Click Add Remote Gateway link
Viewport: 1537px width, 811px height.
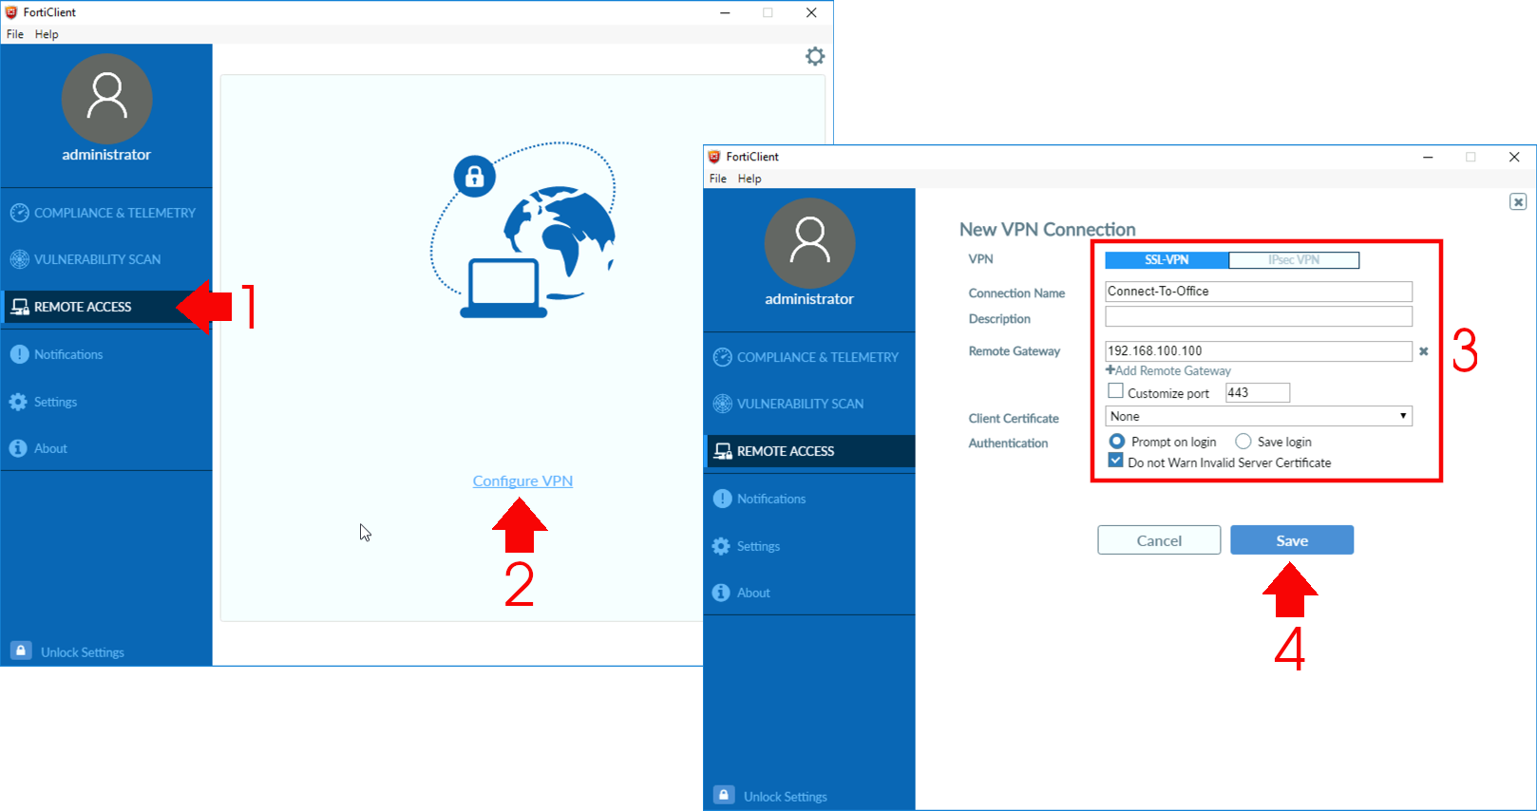1168,370
